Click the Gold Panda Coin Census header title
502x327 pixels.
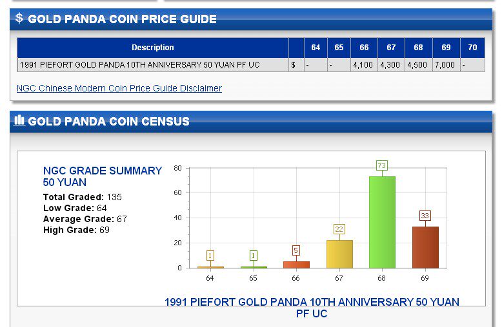[x=108, y=122]
